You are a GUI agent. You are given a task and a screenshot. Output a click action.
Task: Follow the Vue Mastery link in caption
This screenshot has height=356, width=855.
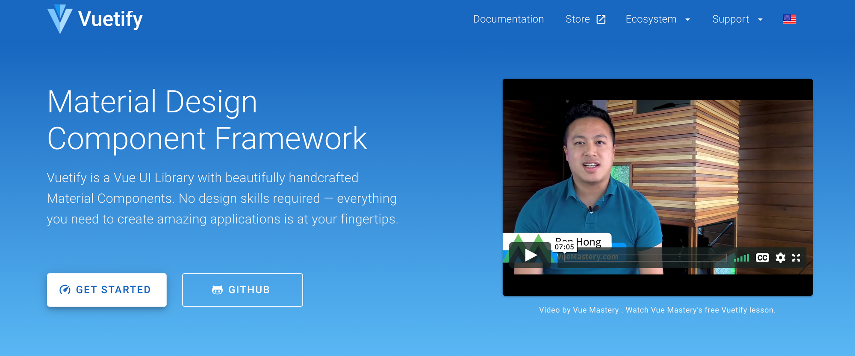pos(596,310)
